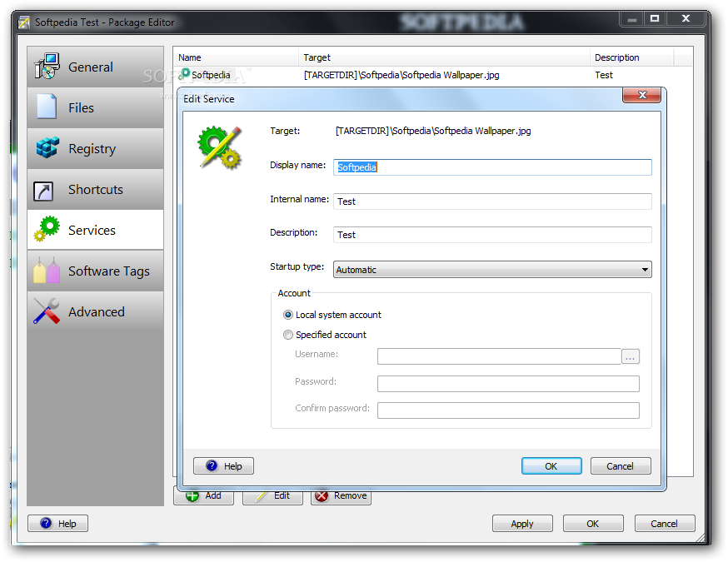728x562 pixels.
Task: Click the Softpedia service row icon
Action: coord(184,74)
